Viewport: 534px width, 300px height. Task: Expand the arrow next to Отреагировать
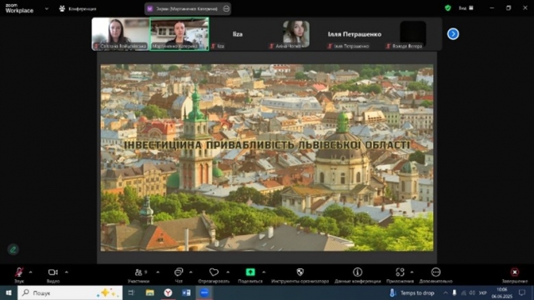pos(228,272)
